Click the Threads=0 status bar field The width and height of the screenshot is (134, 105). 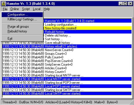[x=9, y=102]
